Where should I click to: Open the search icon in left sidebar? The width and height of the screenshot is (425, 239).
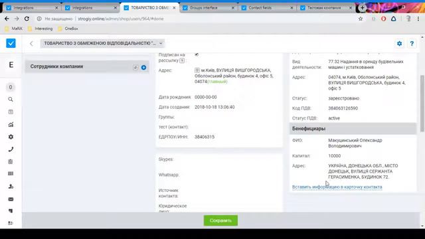[11, 100]
